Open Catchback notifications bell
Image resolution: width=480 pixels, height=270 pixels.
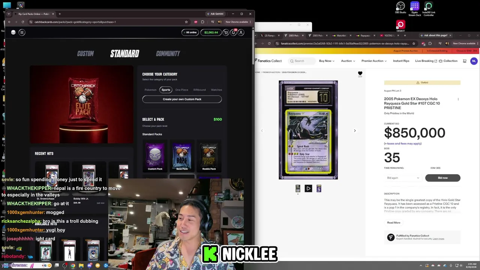(x=233, y=32)
